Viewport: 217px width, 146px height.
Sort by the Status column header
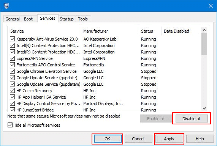coord(150,31)
